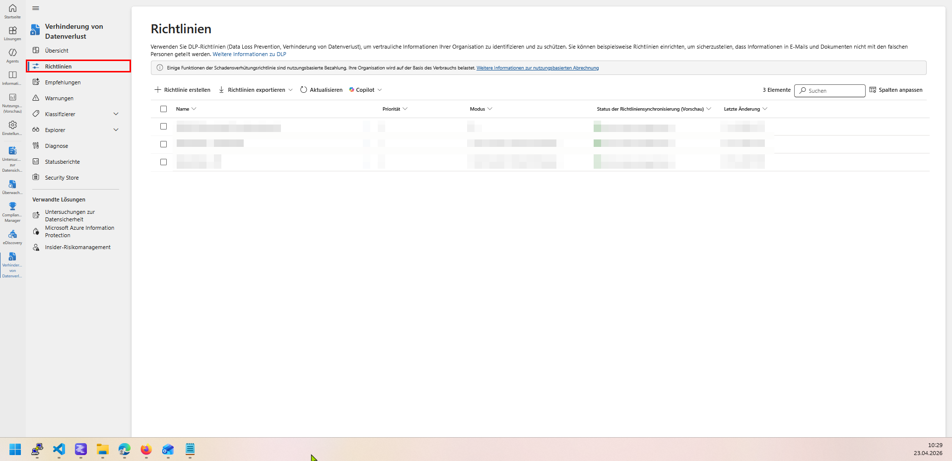Image resolution: width=952 pixels, height=461 pixels.
Task: Click Richtlinie erstellen button
Action: pos(182,90)
